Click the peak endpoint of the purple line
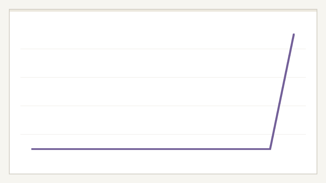This screenshot has width=326, height=183. point(294,34)
